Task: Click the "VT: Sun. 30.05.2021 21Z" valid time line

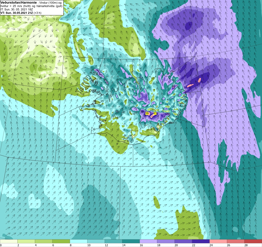Action: click(x=17, y=13)
